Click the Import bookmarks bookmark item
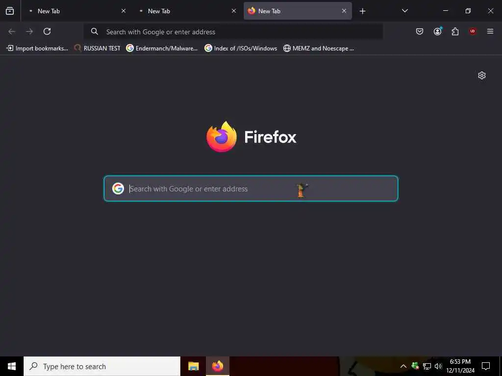Image resolution: width=502 pixels, height=376 pixels. (37, 48)
